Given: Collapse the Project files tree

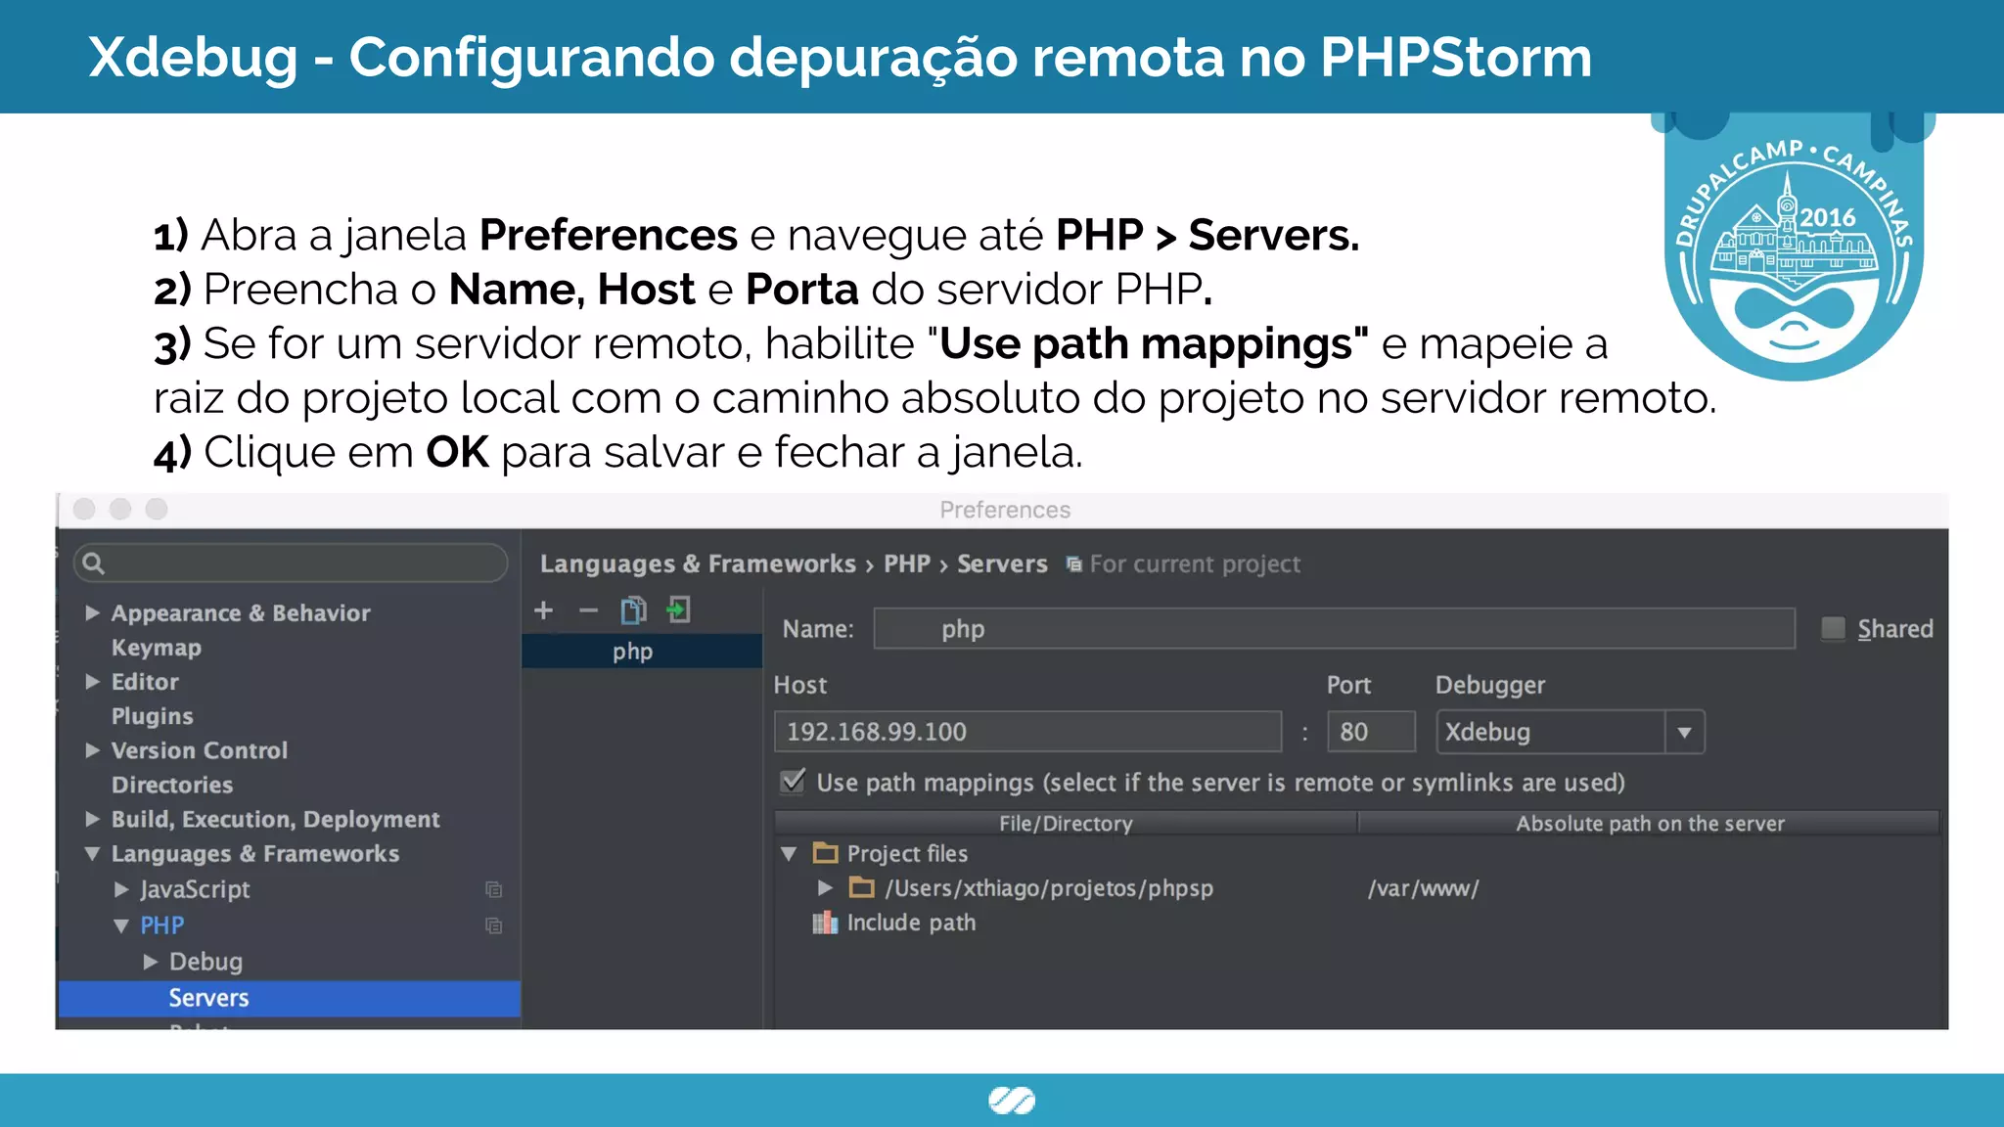Looking at the screenshot, I should click(x=789, y=853).
